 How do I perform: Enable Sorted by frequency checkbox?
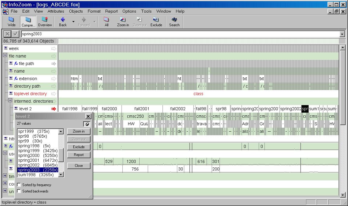(19, 185)
